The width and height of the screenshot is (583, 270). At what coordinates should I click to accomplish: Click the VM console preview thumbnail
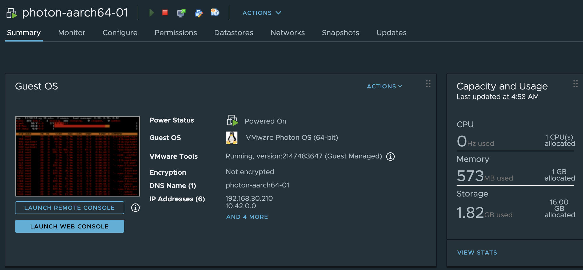[x=78, y=156]
